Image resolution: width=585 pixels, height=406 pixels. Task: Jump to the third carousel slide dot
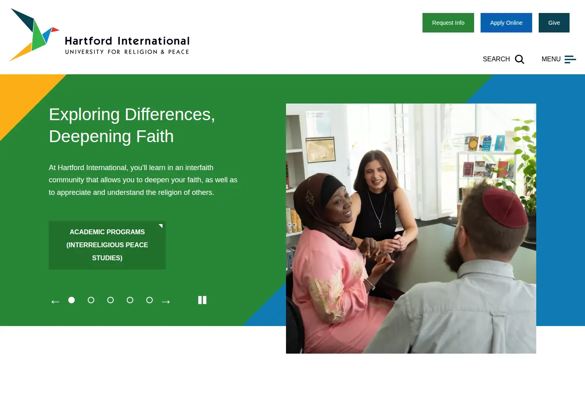coord(110,300)
